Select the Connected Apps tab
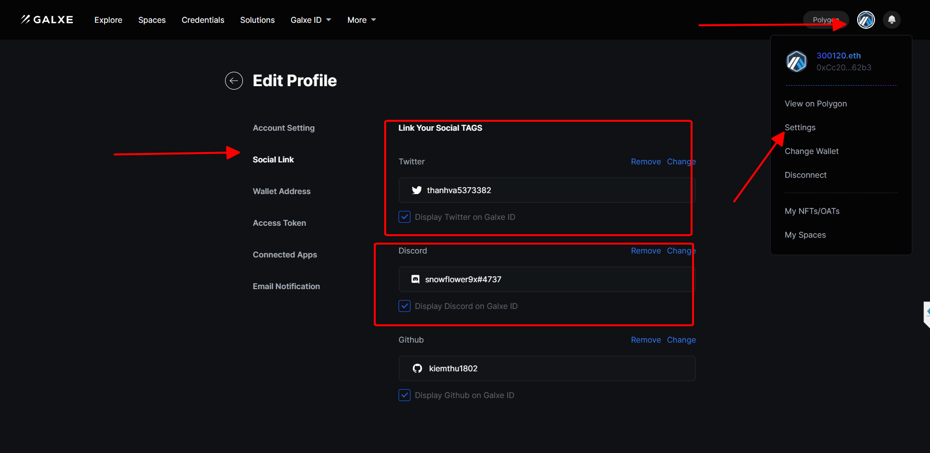The height and width of the screenshot is (453, 930). pos(285,254)
